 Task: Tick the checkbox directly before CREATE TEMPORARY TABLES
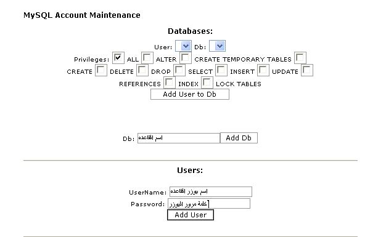186,58
